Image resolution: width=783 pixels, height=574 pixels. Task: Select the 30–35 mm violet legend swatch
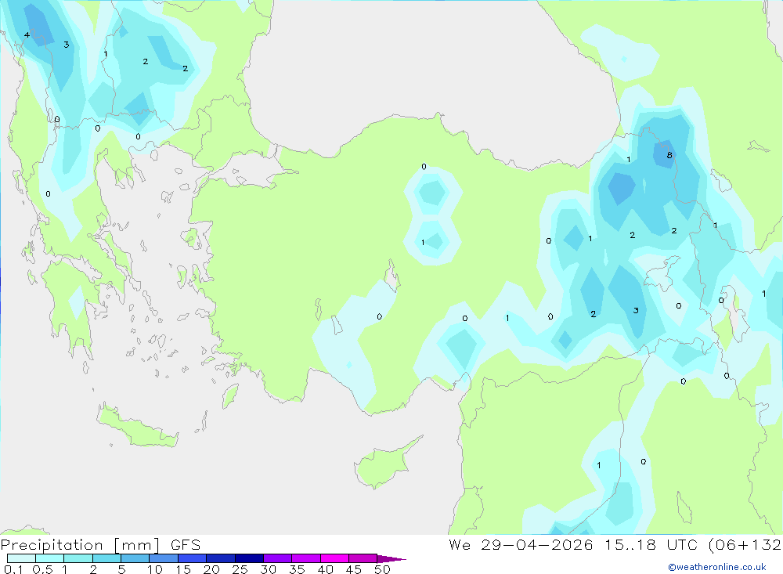tap(278, 558)
